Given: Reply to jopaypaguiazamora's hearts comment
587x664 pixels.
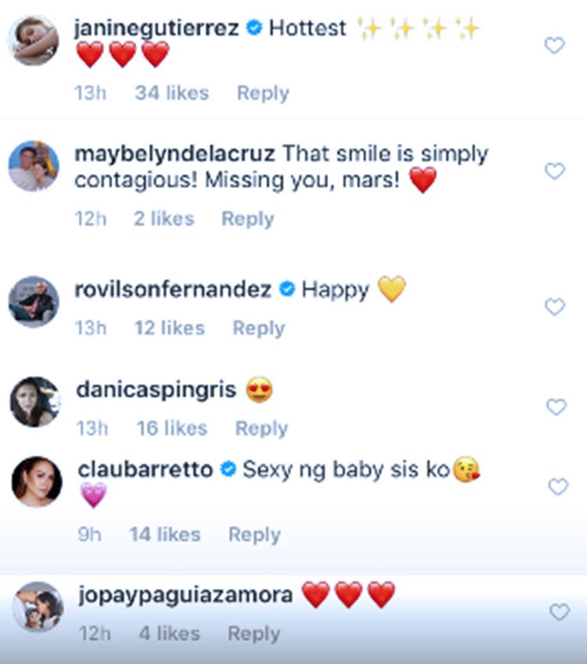Looking at the screenshot, I should 254,633.
